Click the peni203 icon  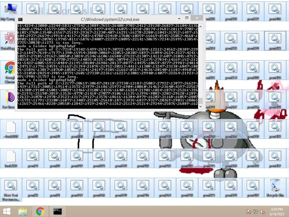143,159
